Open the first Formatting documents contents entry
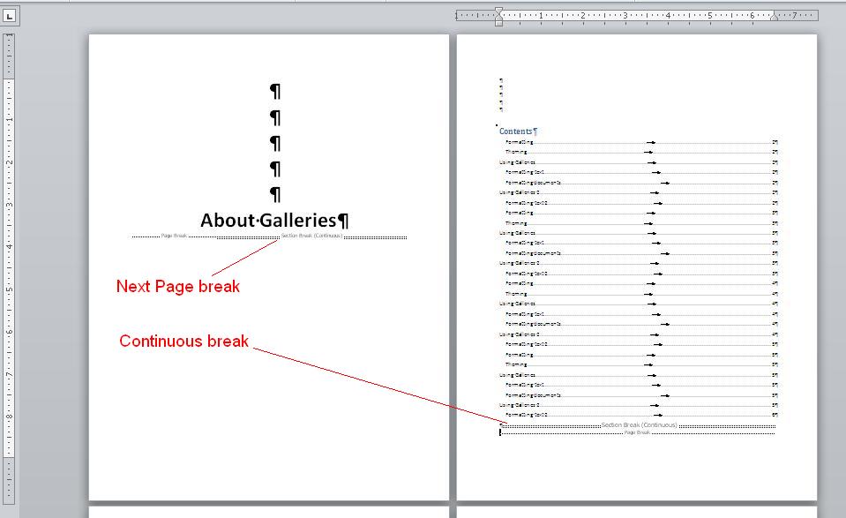 click(533, 183)
